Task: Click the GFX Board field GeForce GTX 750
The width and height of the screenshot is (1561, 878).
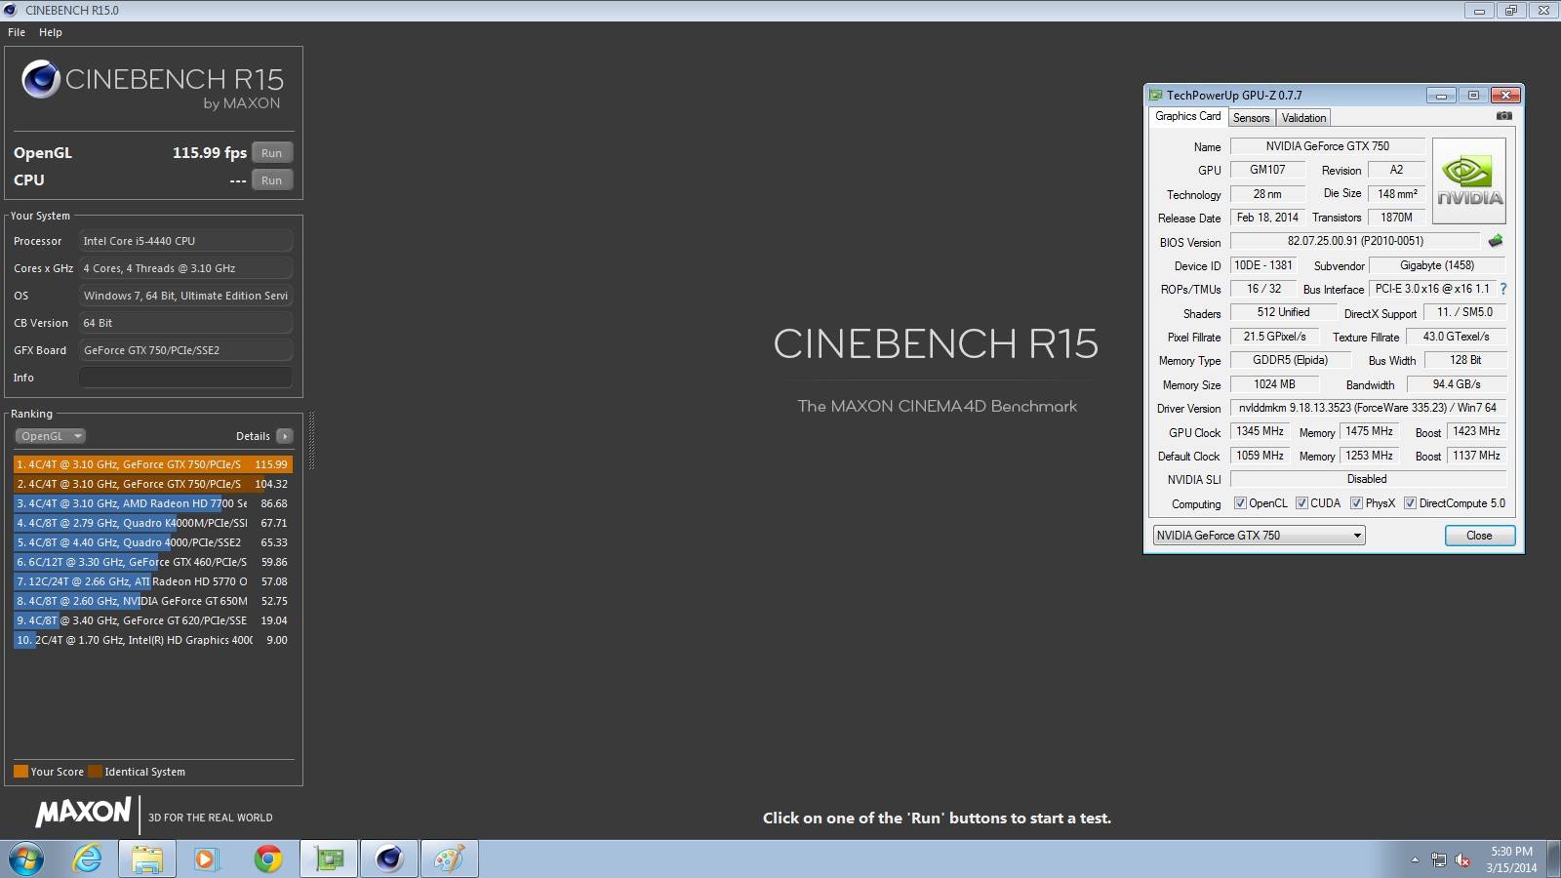Action: tap(185, 350)
